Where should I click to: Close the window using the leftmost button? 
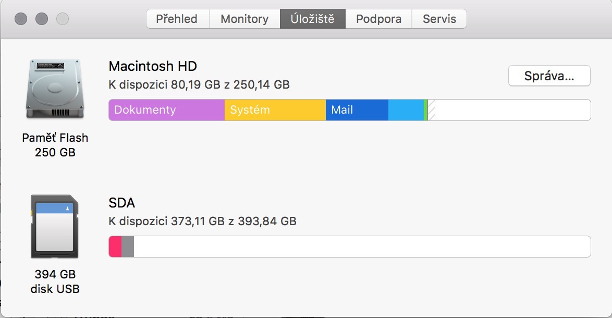(x=21, y=19)
